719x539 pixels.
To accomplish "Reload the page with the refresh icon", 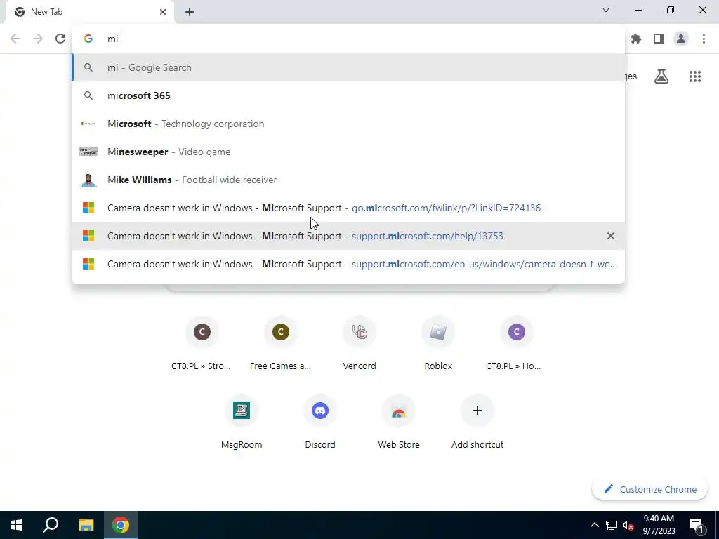I will tap(60, 39).
